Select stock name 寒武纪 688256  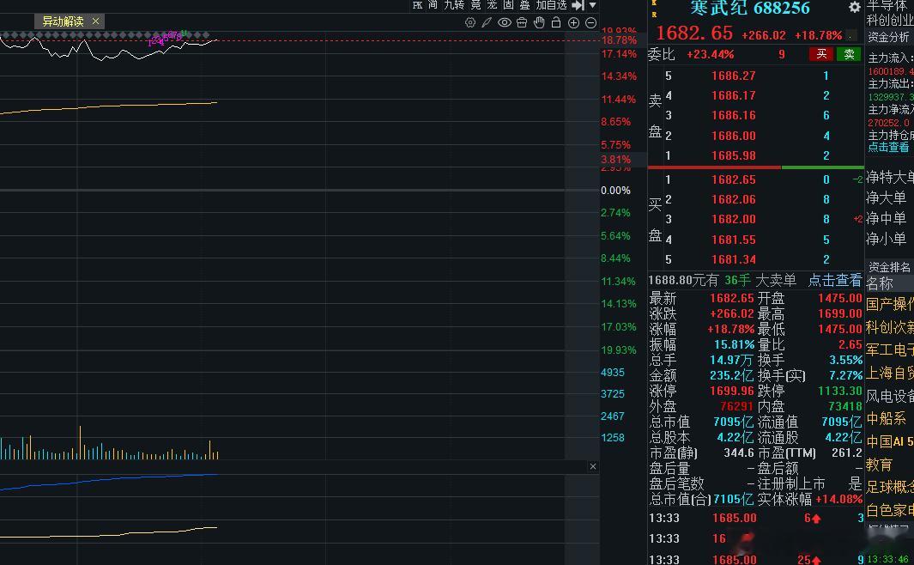coord(750,8)
